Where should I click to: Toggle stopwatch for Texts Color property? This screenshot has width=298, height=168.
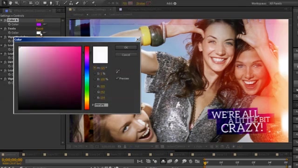pos(9,33)
